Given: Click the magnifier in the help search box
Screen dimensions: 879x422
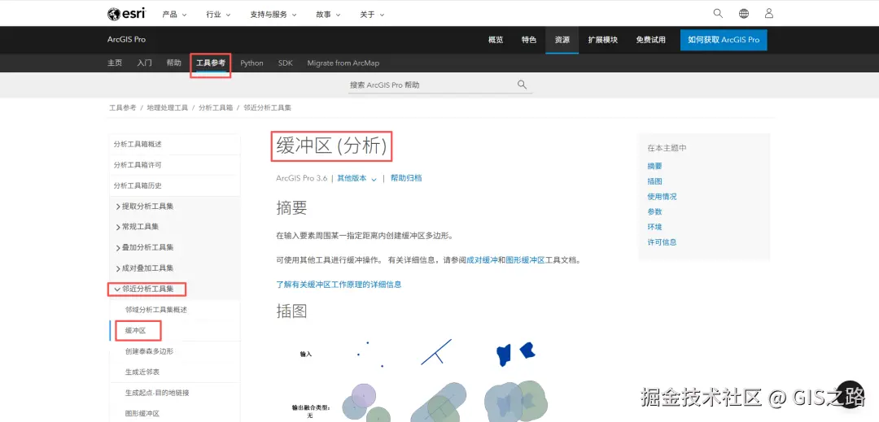Looking at the screenshot, I should (522, 85).
